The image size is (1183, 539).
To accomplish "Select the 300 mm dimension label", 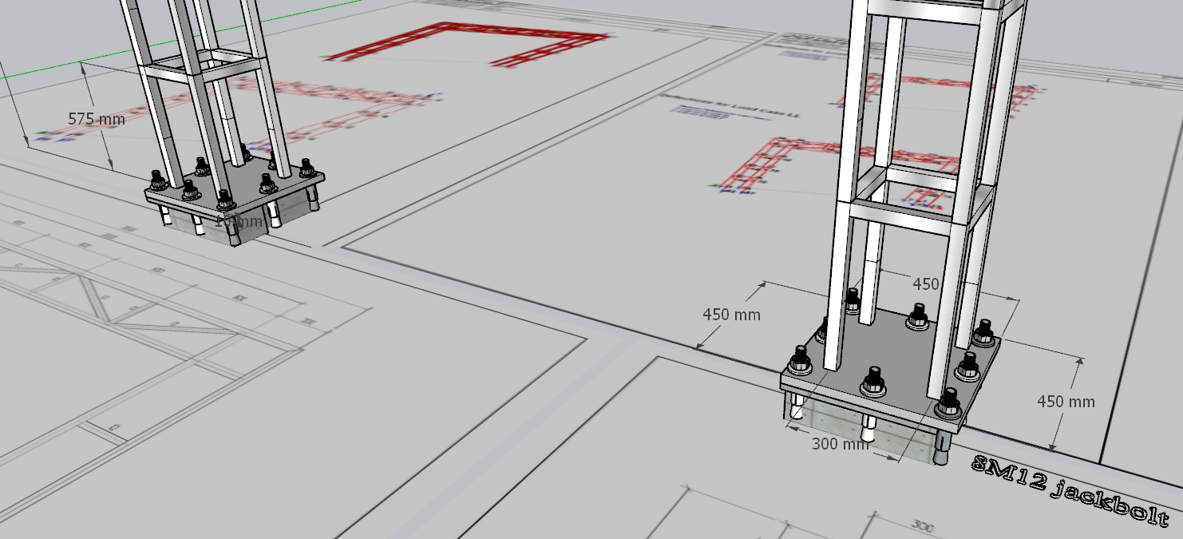I will click(x=840, y=444).
